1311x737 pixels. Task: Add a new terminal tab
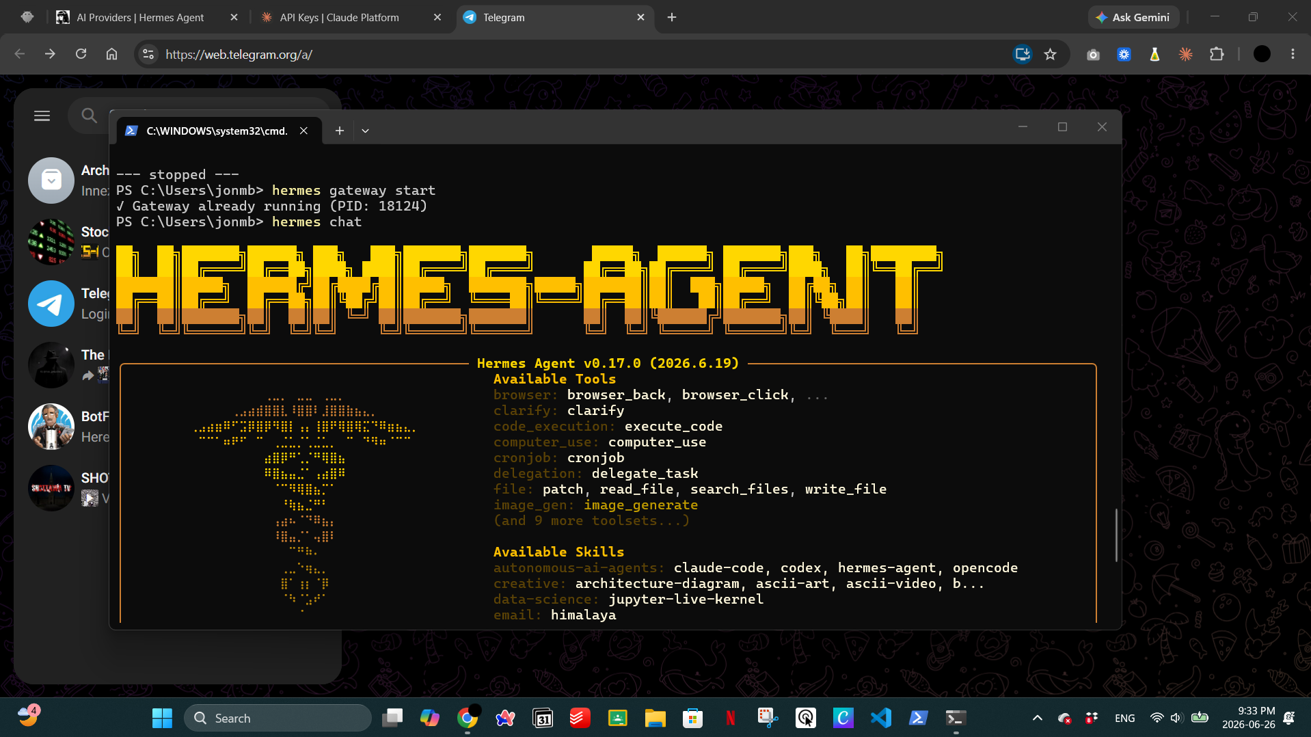click(x=339, y=131)
